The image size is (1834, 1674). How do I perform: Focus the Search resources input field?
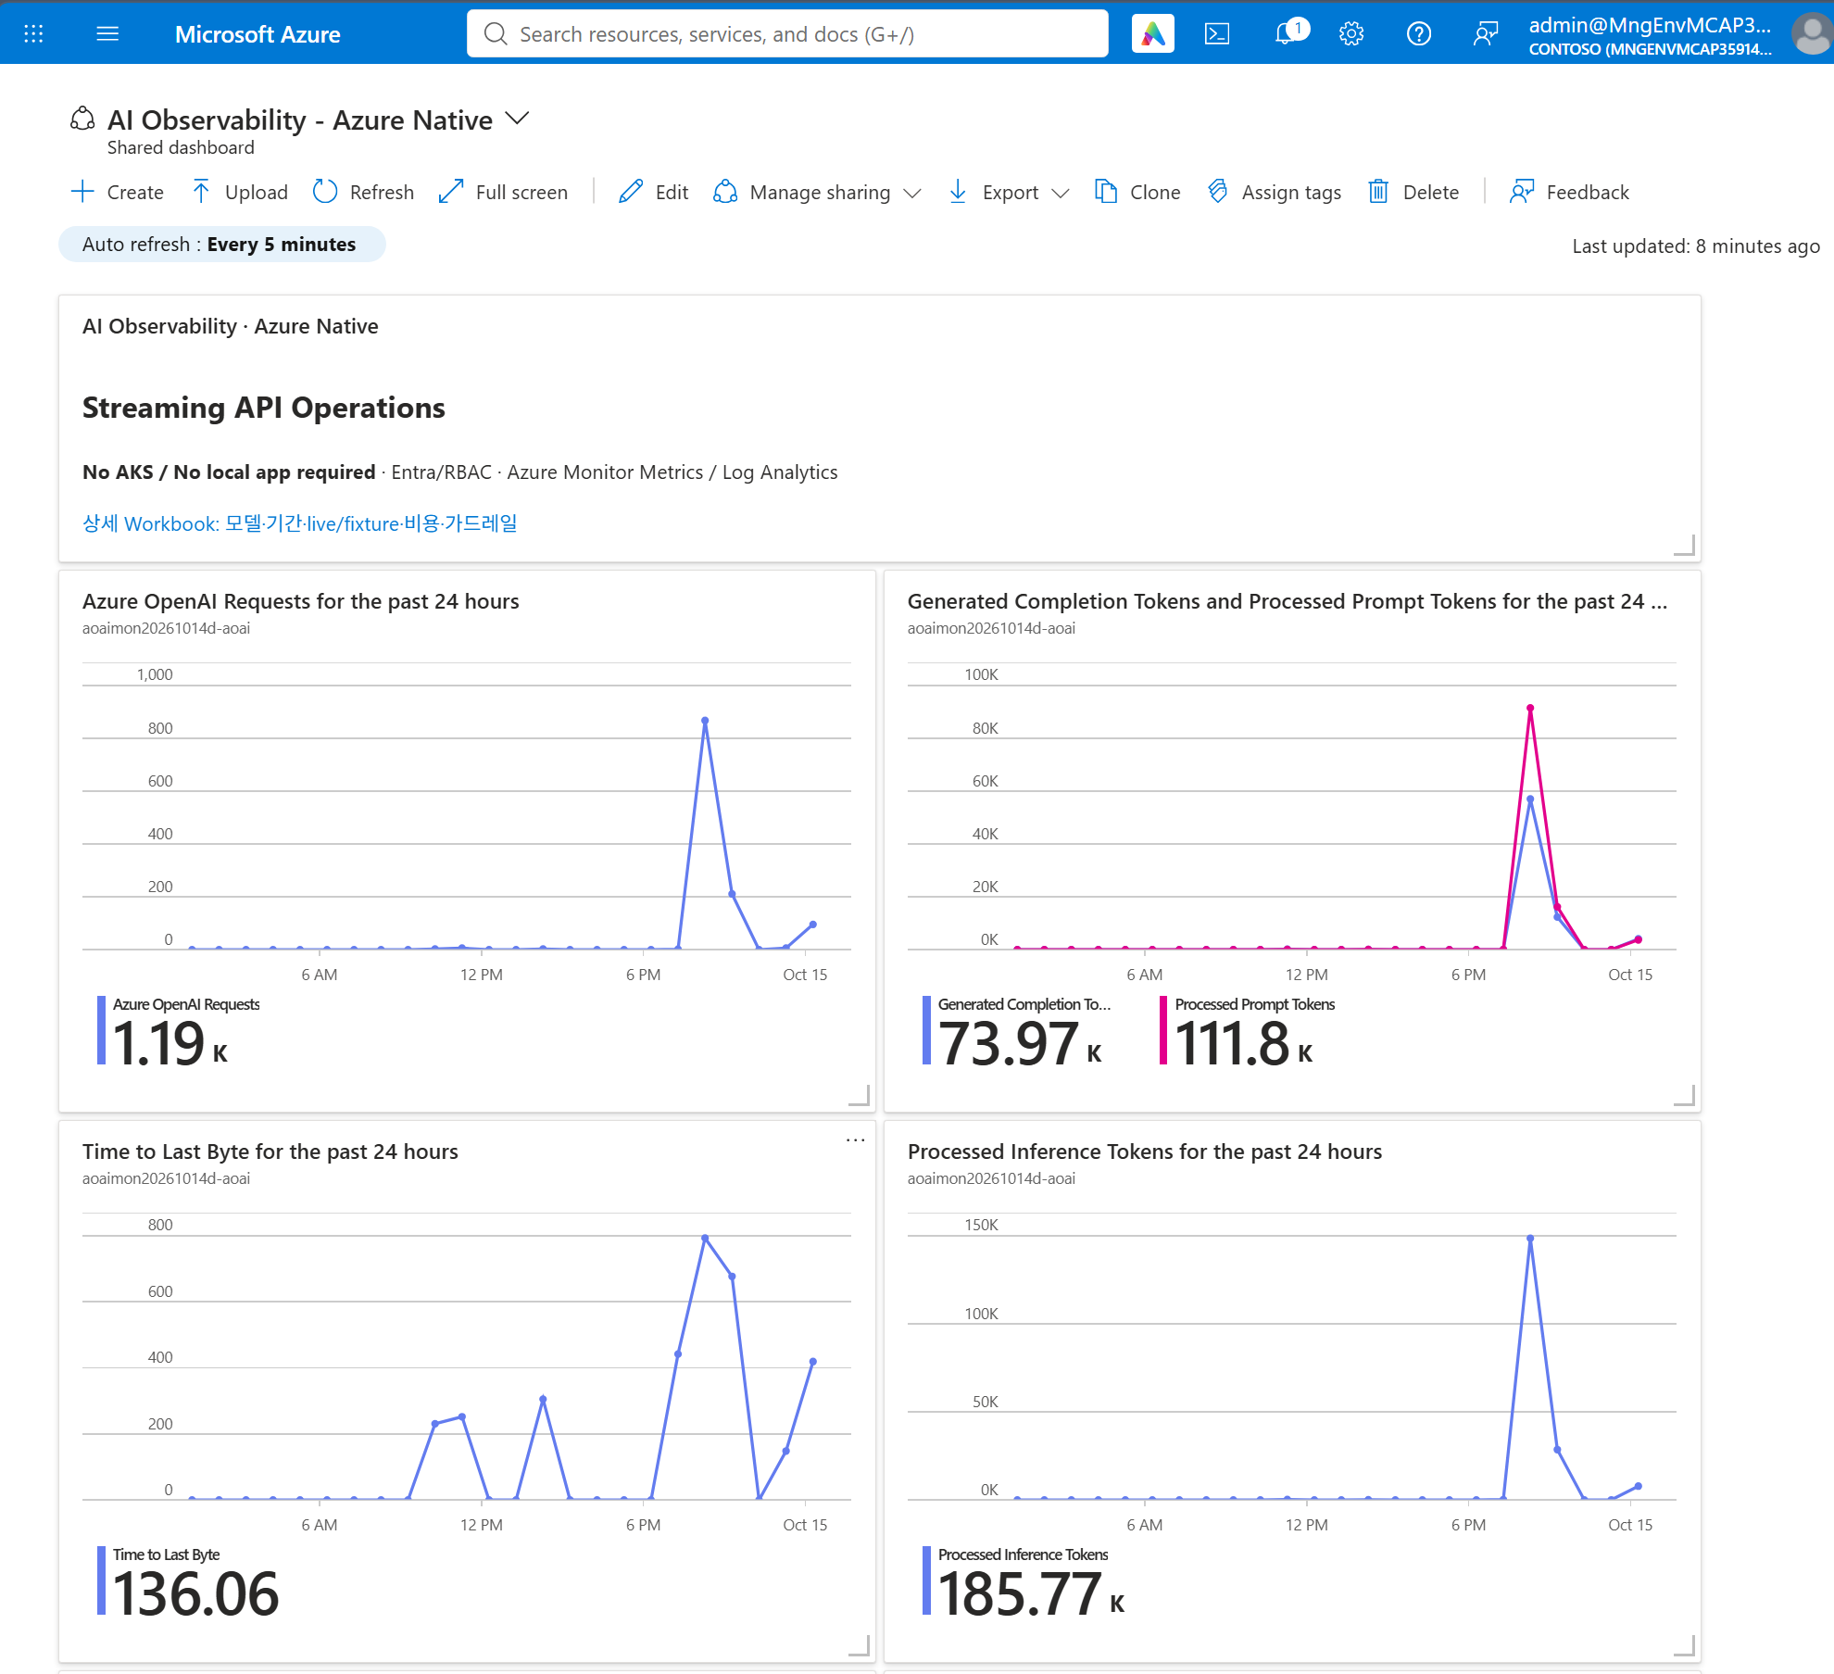(787, 34)
